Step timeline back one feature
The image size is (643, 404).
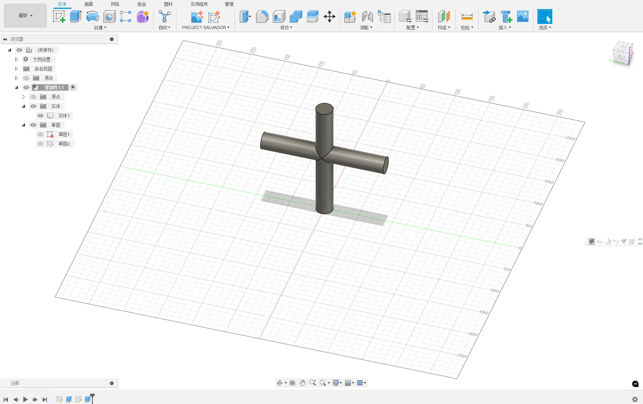point(16,399)
